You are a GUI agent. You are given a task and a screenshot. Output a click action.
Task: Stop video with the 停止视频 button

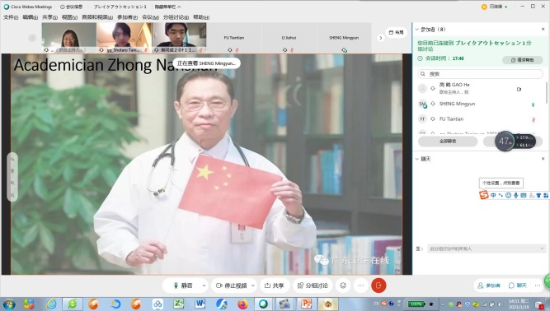pyautogui.click(x=231, y=285)
